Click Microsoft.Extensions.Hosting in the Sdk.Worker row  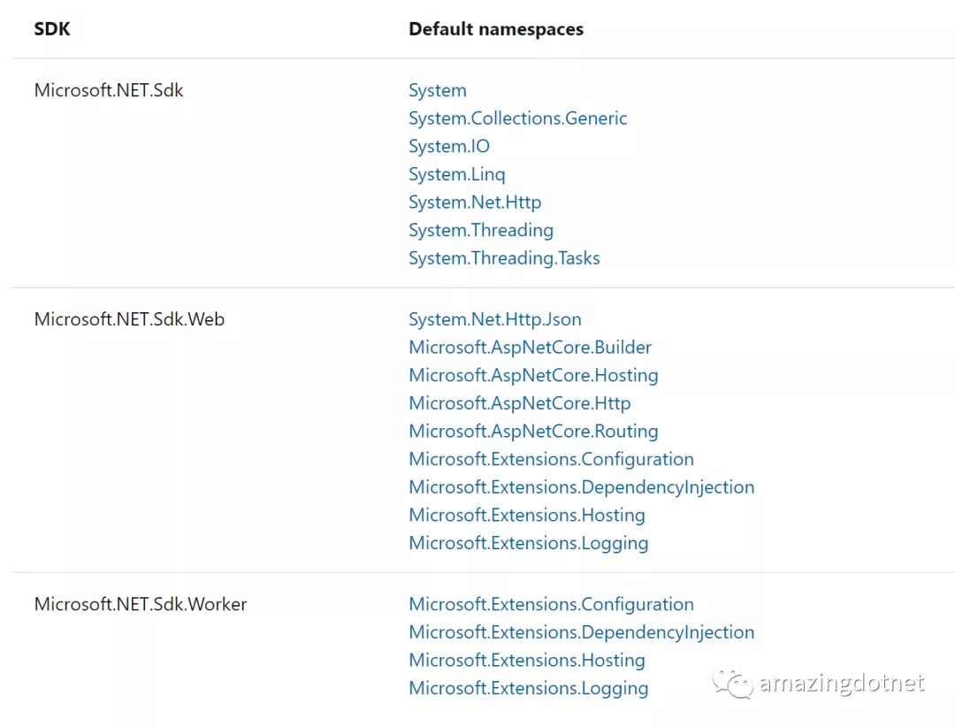tap(526, 661)
